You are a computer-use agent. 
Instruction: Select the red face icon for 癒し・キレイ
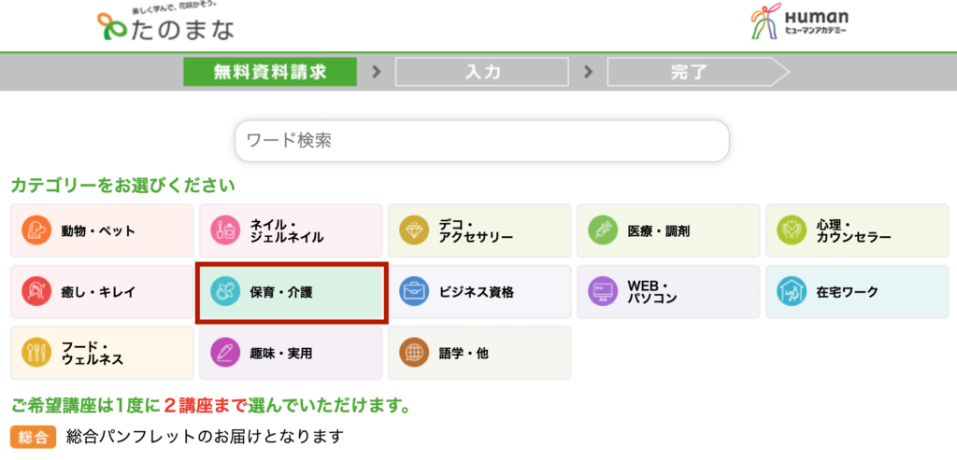tap(34, 292)
